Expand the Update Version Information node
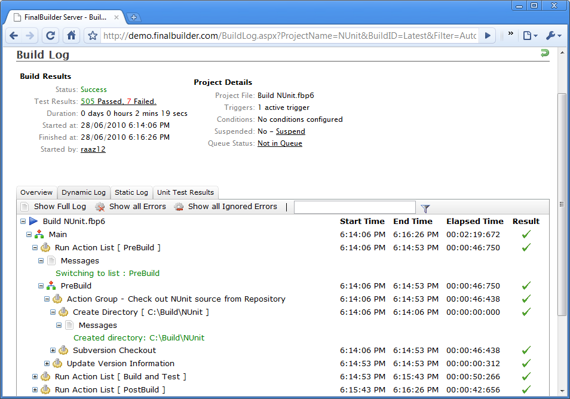 (x=47, y=363)
